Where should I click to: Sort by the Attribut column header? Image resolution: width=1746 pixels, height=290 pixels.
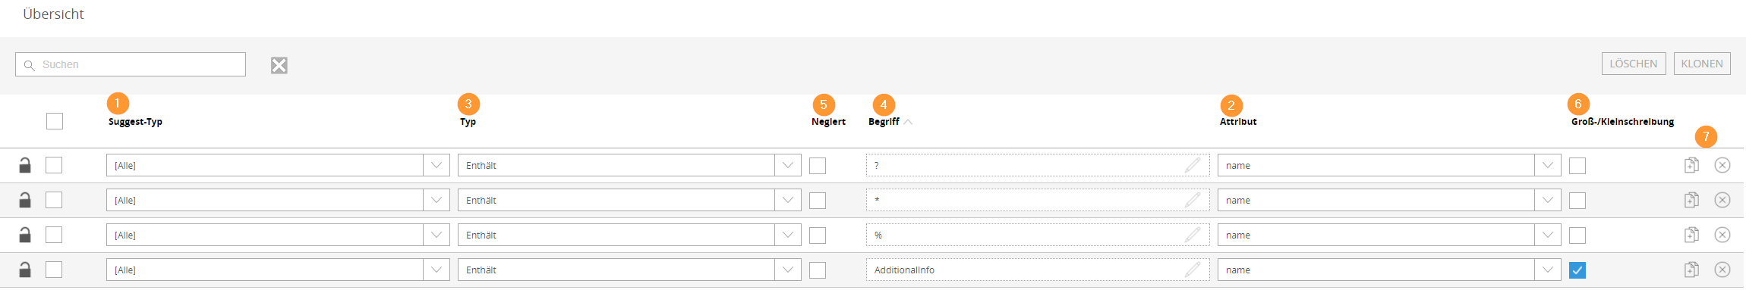pos(1238,122)
